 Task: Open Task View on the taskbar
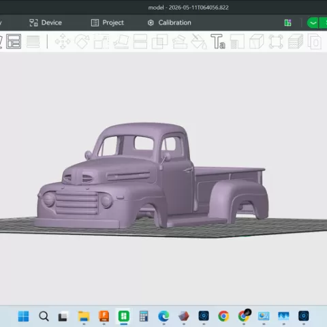tap(63, 316)
